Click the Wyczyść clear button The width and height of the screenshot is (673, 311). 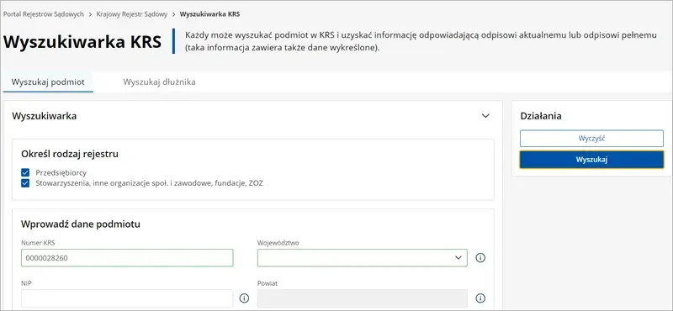[591, 139]
